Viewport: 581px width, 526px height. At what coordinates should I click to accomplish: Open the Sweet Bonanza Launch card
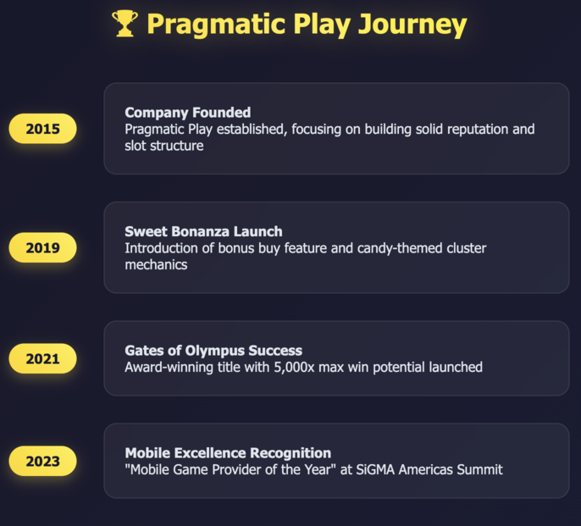pos(336,247)
